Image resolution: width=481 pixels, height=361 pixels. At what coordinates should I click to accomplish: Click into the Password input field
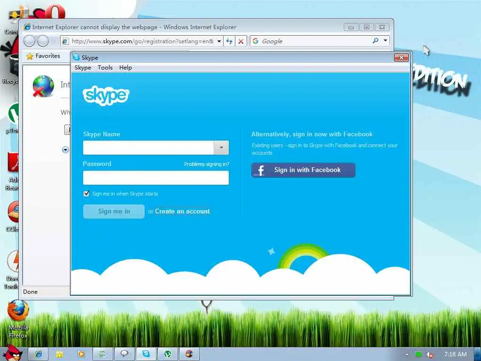click(156, 178)
